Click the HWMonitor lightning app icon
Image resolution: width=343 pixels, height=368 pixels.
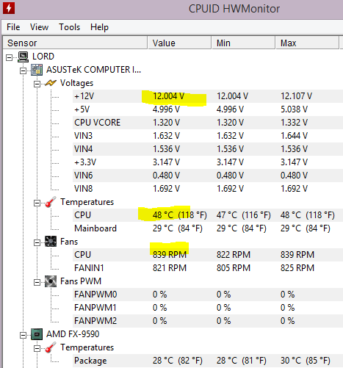[x=9, y=8]
